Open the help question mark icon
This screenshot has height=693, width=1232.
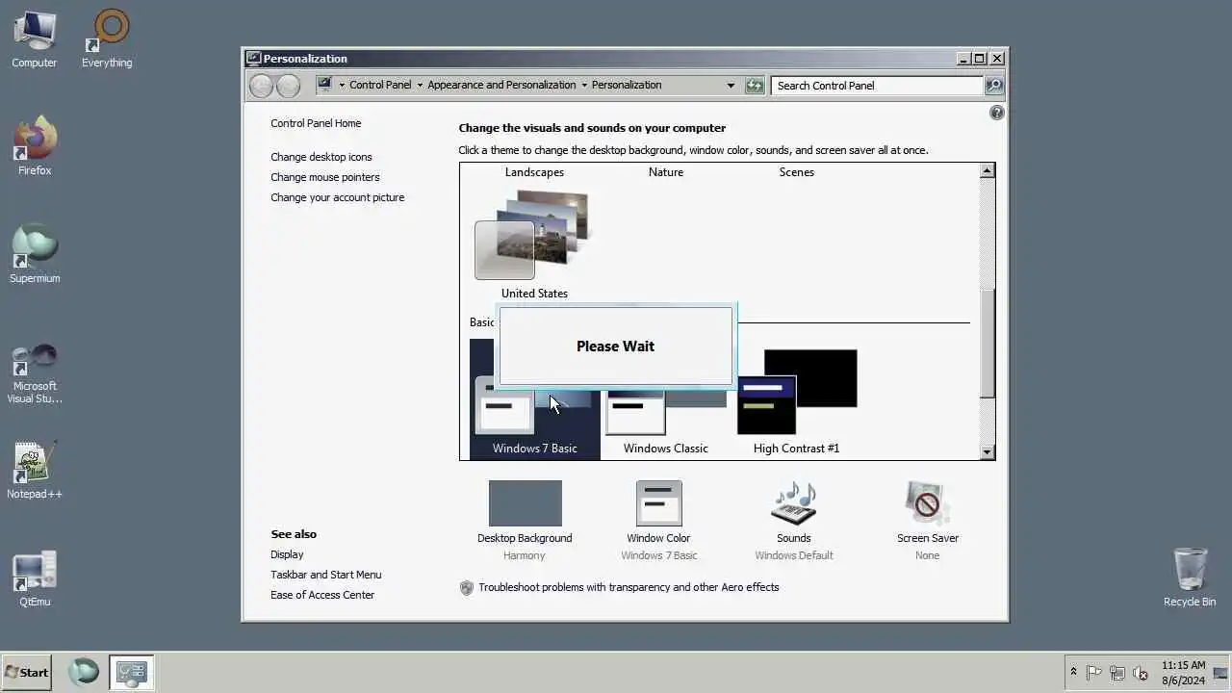[996, 113]
